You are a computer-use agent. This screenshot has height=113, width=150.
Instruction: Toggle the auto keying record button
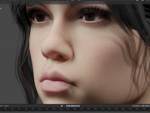[x=62, y=106]
